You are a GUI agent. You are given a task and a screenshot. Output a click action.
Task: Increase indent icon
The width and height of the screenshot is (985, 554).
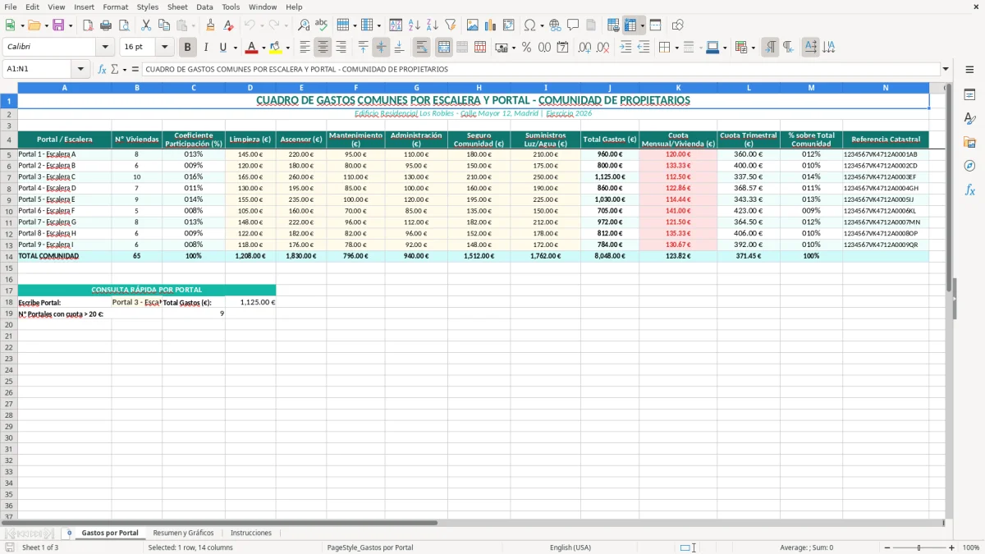point(625,48)
